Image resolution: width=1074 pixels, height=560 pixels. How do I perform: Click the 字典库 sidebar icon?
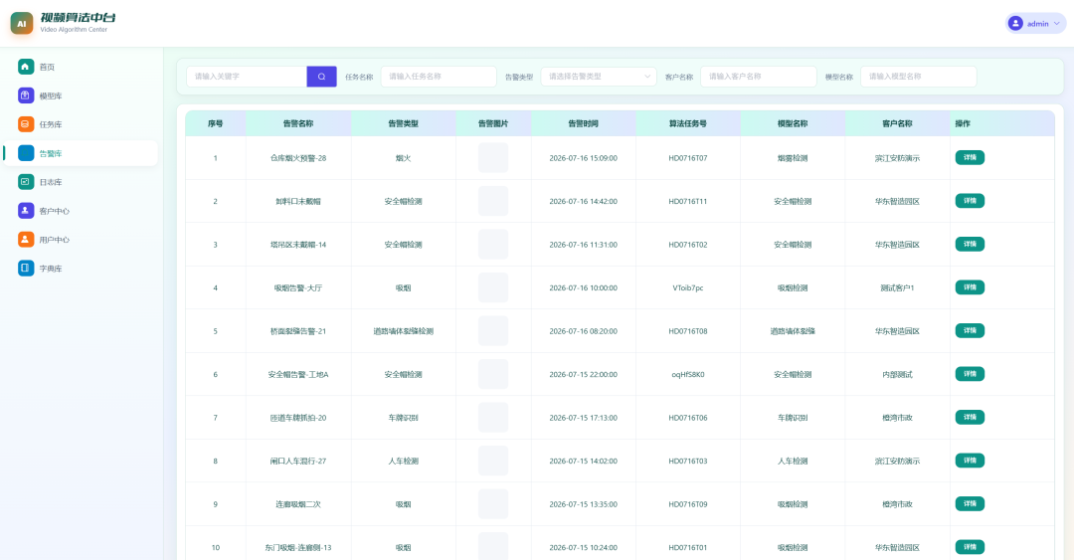[25, 268]
